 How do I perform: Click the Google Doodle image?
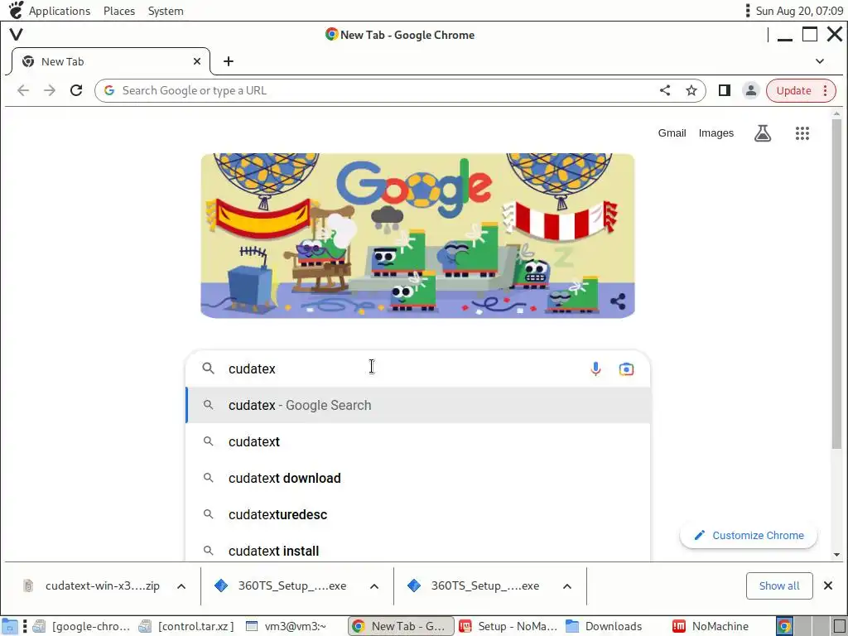coord(417,236)
